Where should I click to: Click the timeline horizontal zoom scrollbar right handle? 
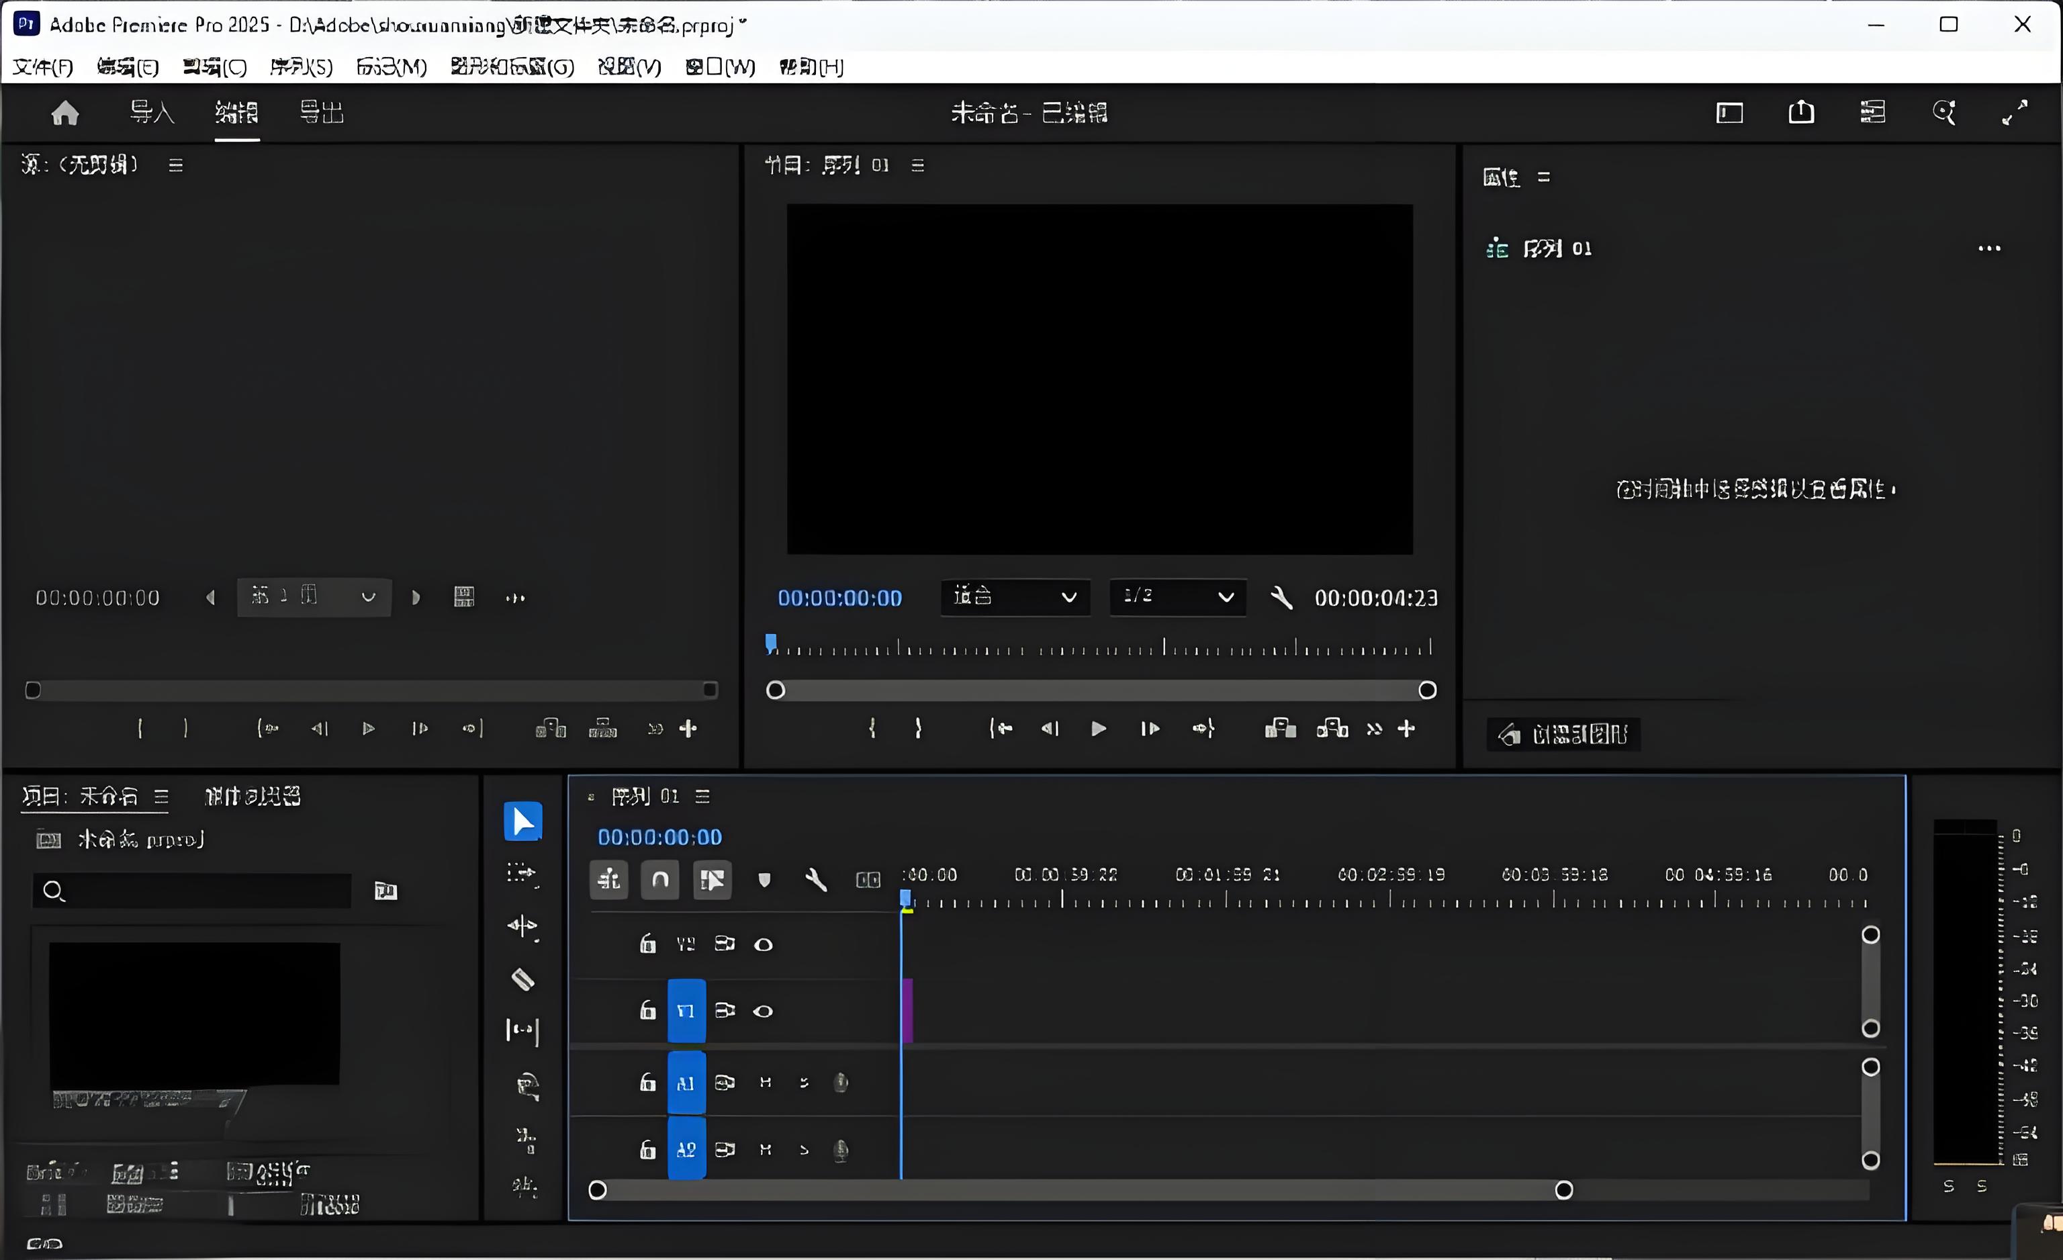coord(1563,1189)
